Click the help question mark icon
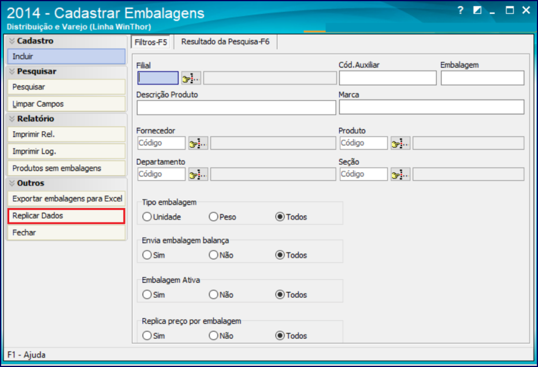The image size is (538, 367). coord(461,10)
